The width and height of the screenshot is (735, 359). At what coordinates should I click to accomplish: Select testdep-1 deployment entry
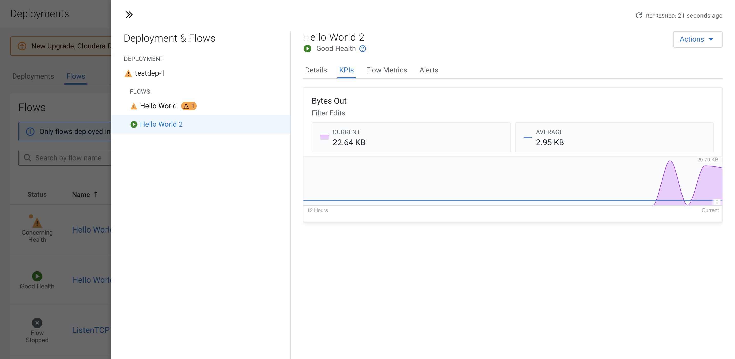pyautogui.click(x=150, y=73)
